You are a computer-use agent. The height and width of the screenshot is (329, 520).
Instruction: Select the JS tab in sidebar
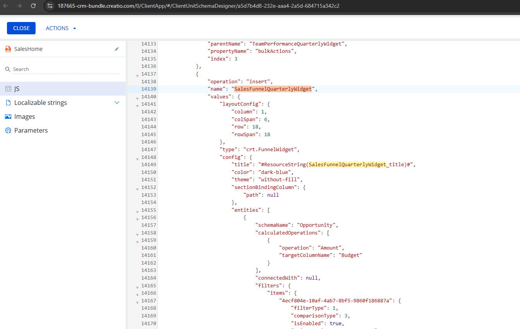click(x=63, y=89)
